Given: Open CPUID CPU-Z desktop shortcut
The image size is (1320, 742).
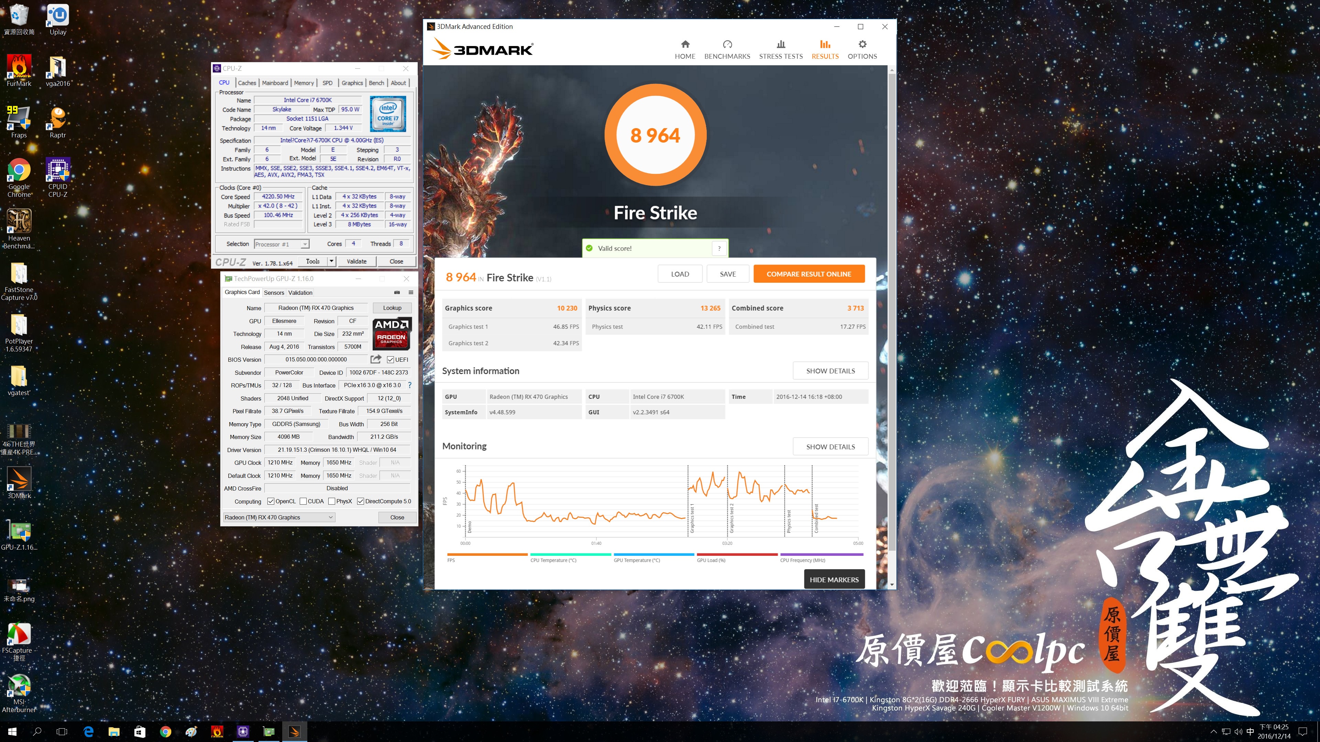Looking at the screenshot, I should point(58,177).
